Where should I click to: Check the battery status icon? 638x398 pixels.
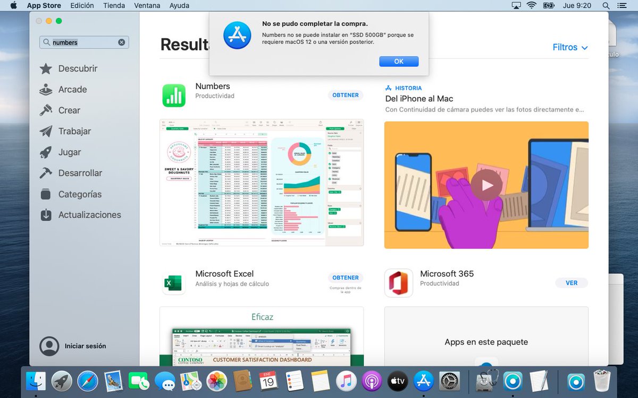pos(549,5)
